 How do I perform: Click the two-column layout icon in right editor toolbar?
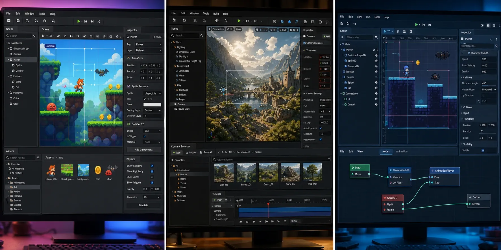coord(488,25)
